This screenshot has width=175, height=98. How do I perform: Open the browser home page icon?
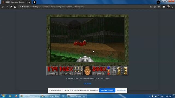tap(15, 7)
